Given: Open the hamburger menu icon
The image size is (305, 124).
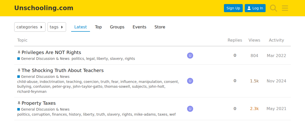Looking at the screenshot, I should click(285, 8).
